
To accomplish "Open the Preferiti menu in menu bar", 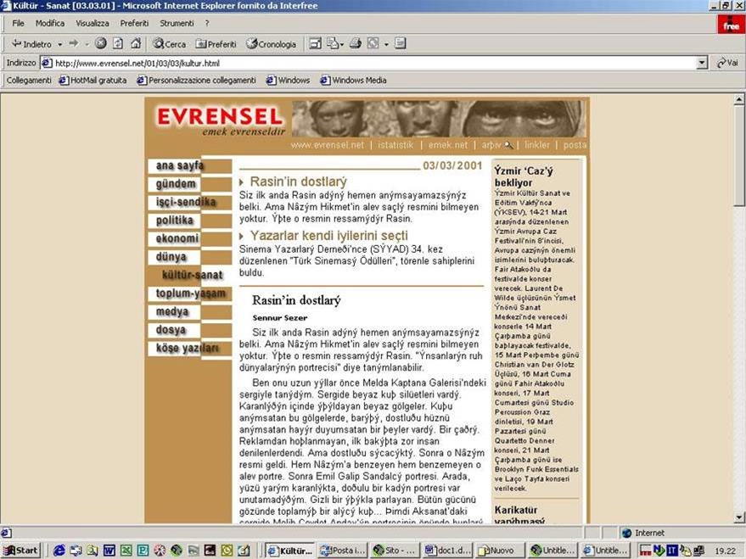I will (134, 23).
